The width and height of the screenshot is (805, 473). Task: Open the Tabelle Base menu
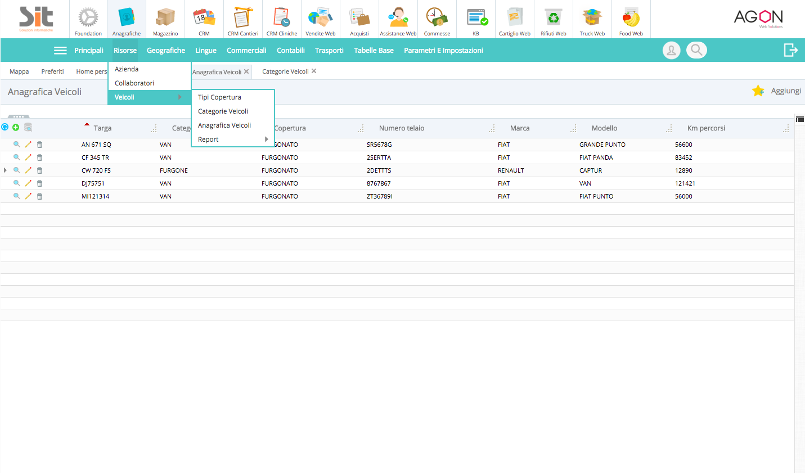[374, 51]
